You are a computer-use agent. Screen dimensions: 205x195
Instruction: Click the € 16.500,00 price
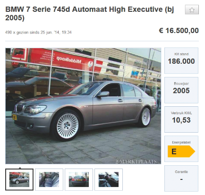pyautogui.click(x=179, y=31)
